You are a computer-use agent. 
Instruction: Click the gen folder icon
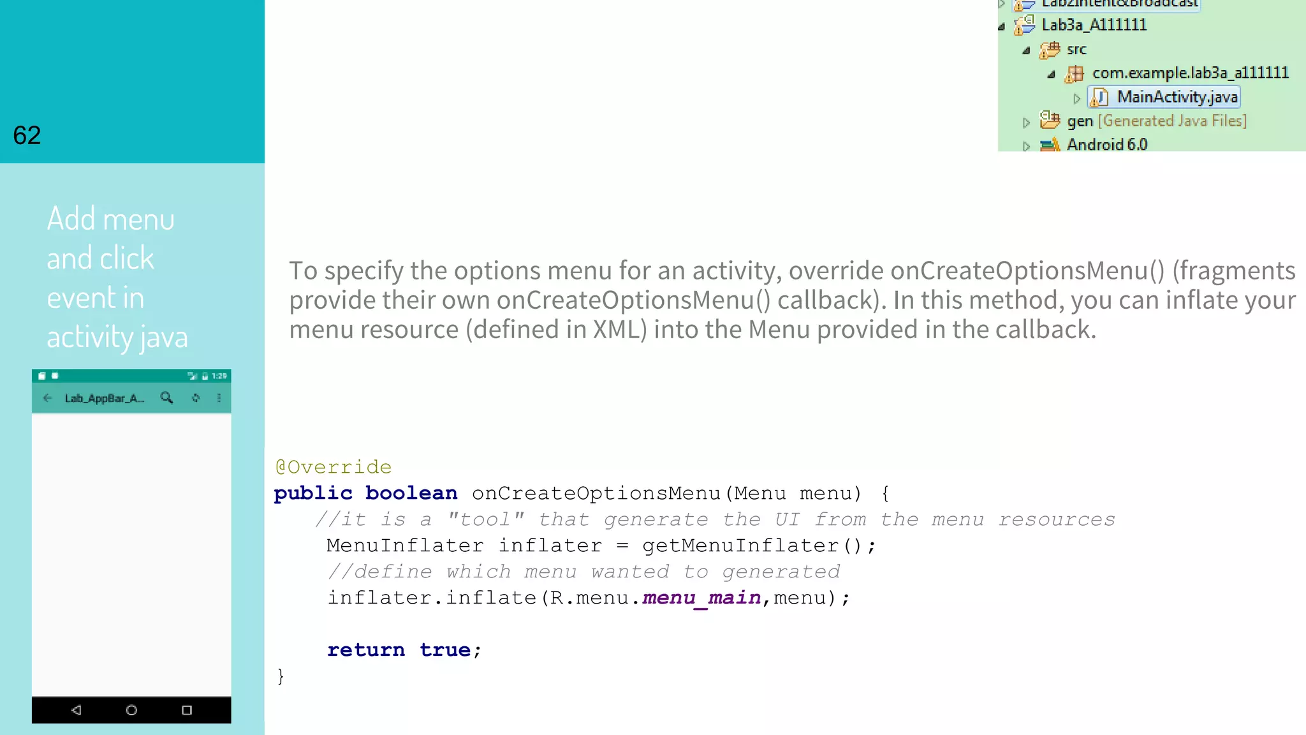click(1050, 120)
